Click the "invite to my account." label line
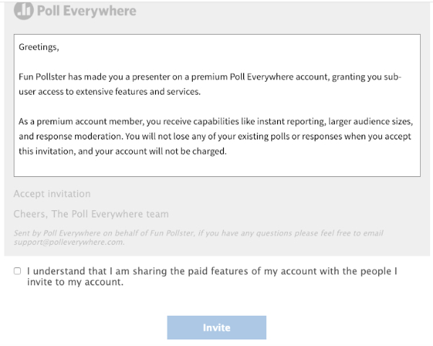 [x=75, y=282]
